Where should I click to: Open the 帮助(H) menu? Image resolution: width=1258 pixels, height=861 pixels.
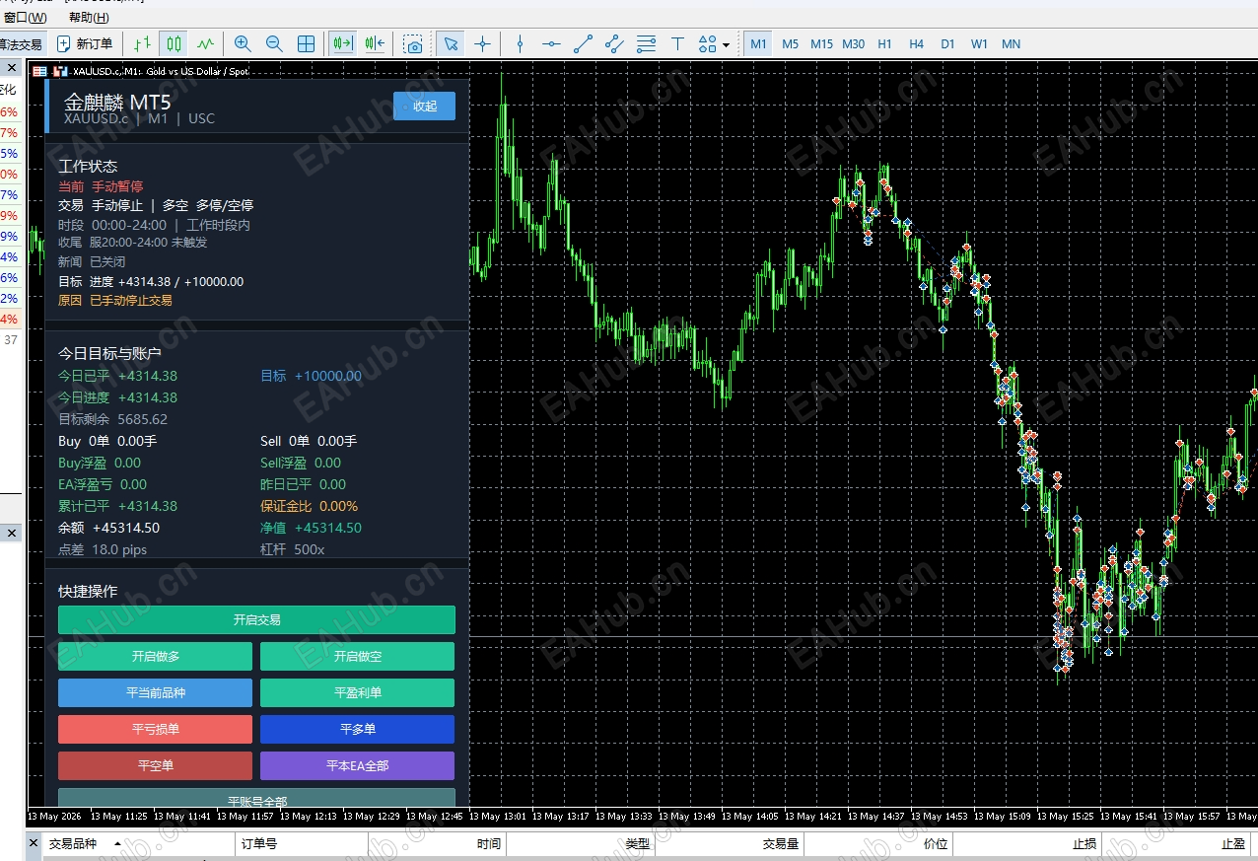pos(89,18)
